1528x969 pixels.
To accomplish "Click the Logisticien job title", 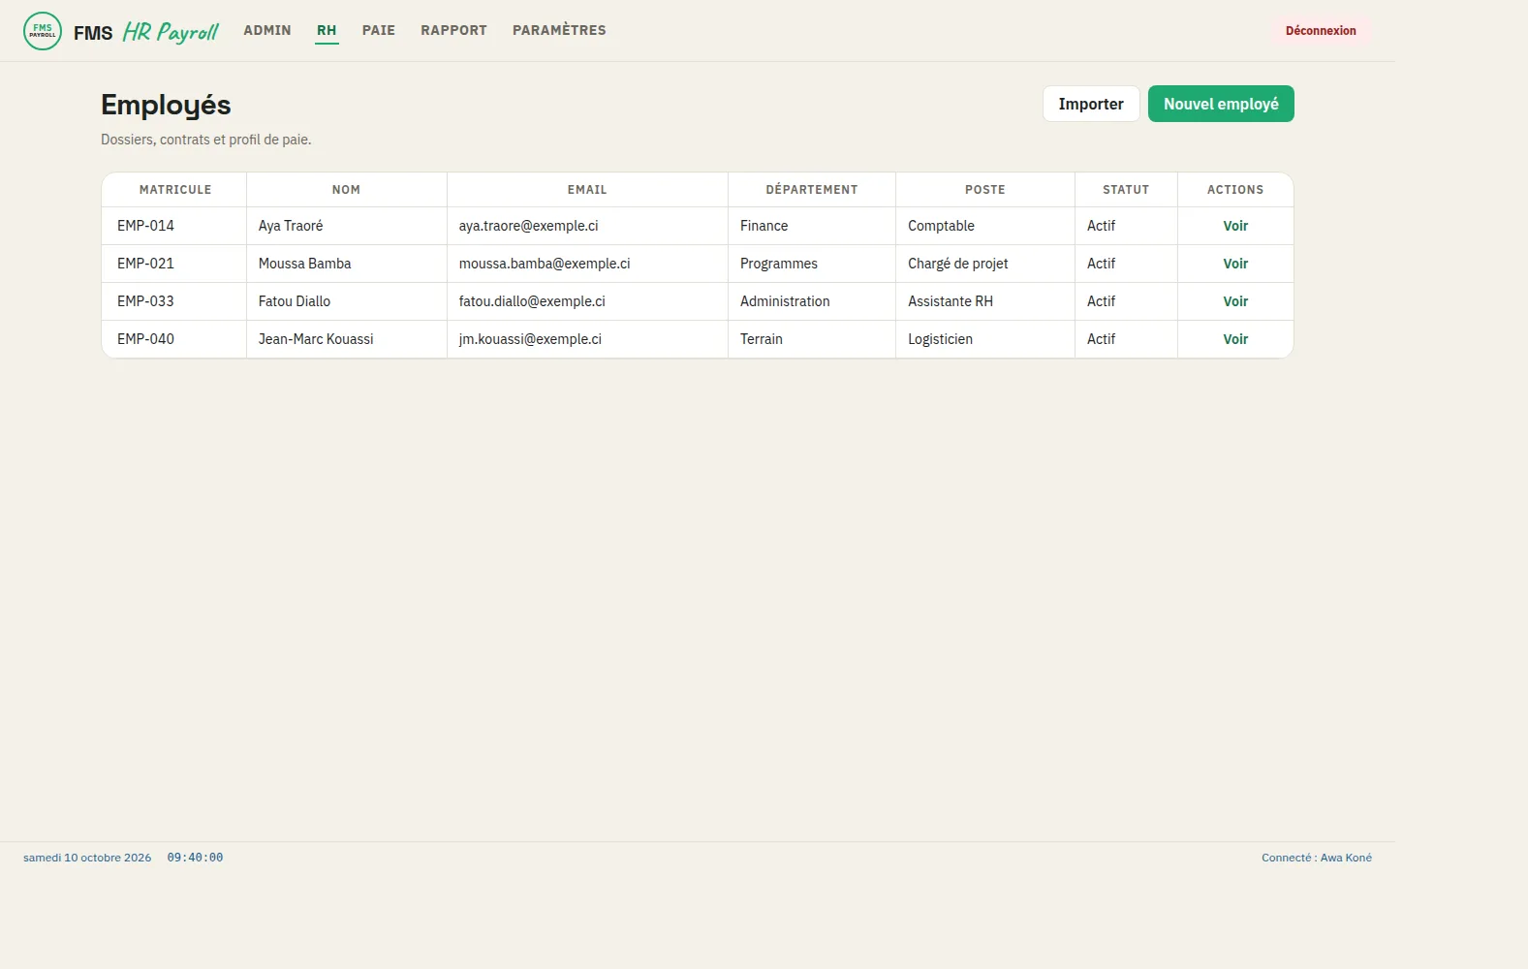I will pyautogui.click(x=940, y=339).
